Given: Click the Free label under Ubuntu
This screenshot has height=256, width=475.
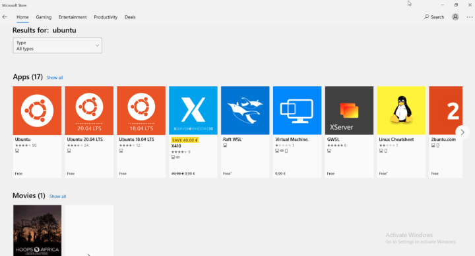Looking at the screenshot, I should (x=18, y=174).
